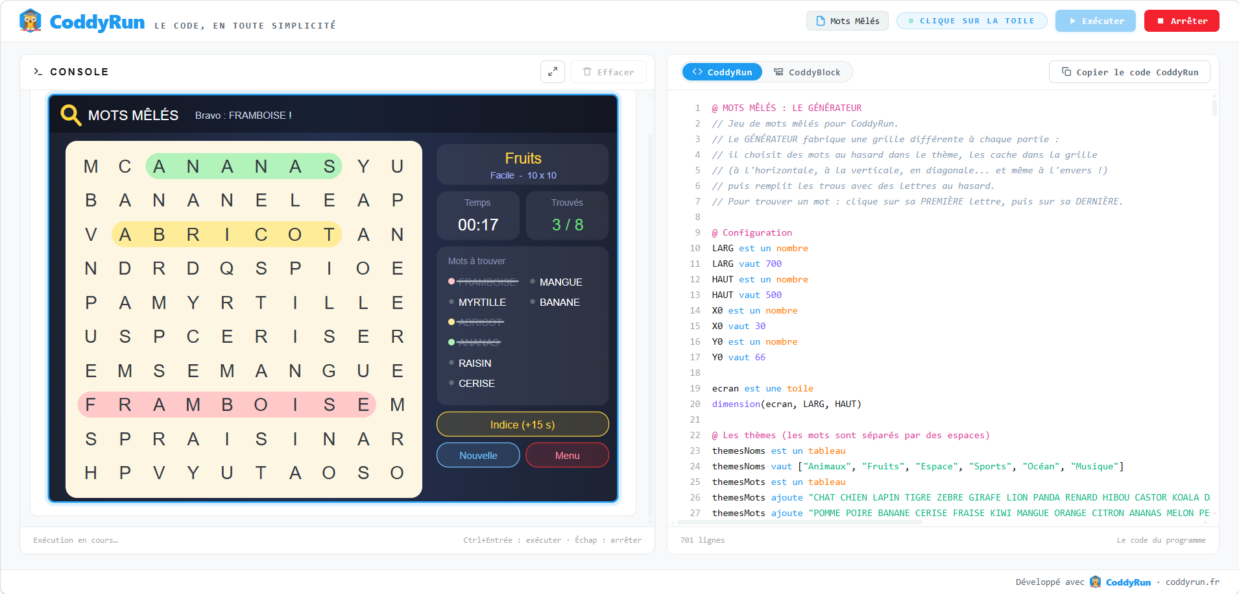Switch to the CoddyBlock tab

[807, 72]
